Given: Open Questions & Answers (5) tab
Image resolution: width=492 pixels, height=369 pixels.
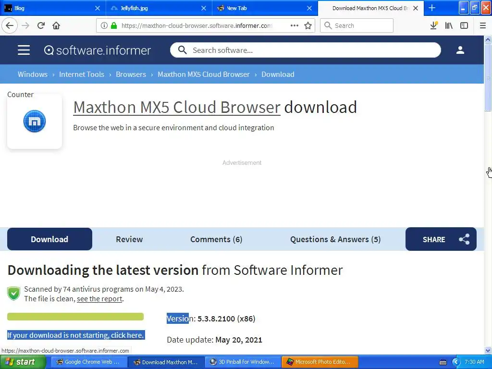Looking at the screenshot, I should pyautogui.click(x=335, y=239).
